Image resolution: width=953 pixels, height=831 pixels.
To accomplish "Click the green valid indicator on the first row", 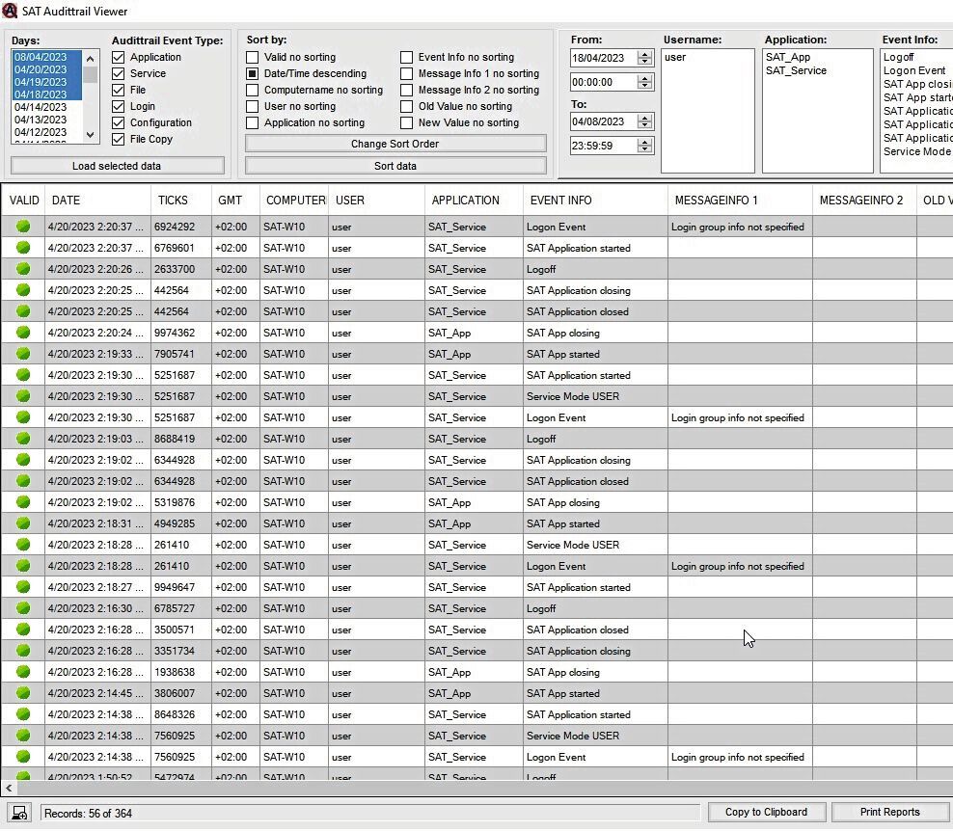I will (21, 227).
